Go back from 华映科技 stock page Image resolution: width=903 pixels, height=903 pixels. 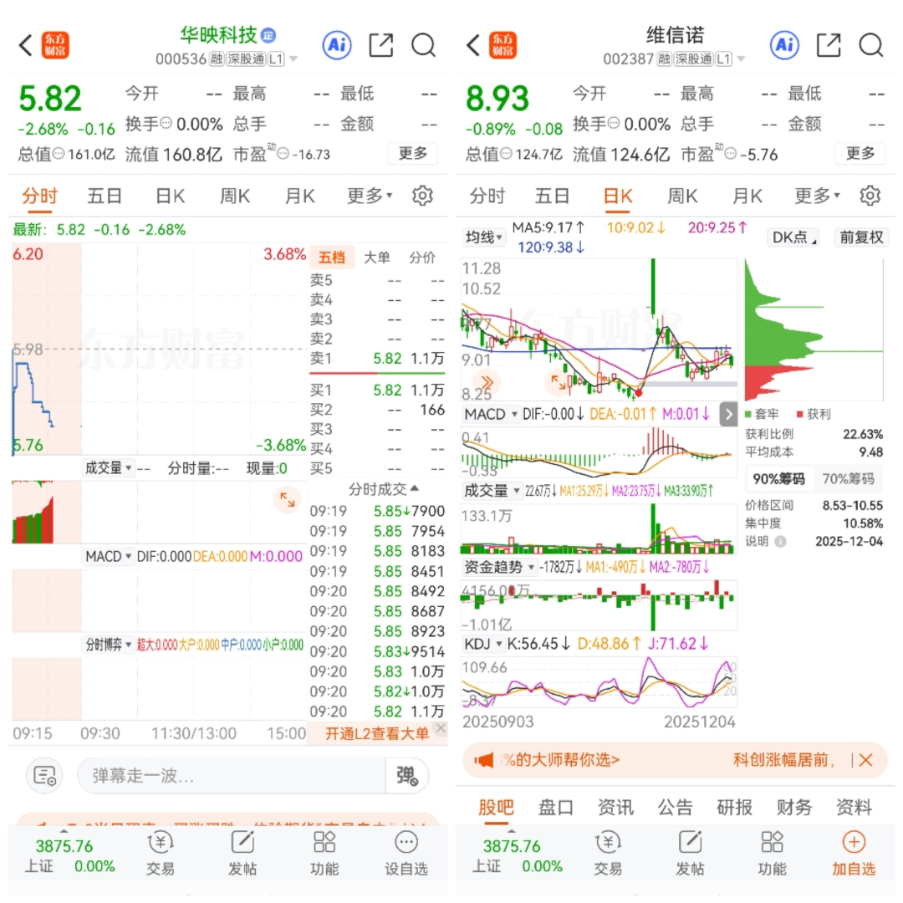point(25,45)
